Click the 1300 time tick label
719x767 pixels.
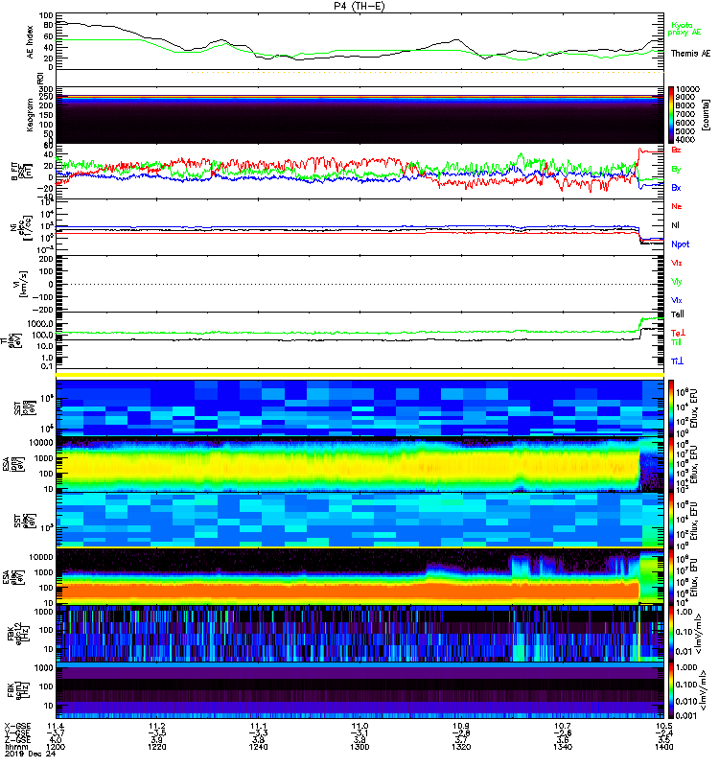tap(359, 747)
